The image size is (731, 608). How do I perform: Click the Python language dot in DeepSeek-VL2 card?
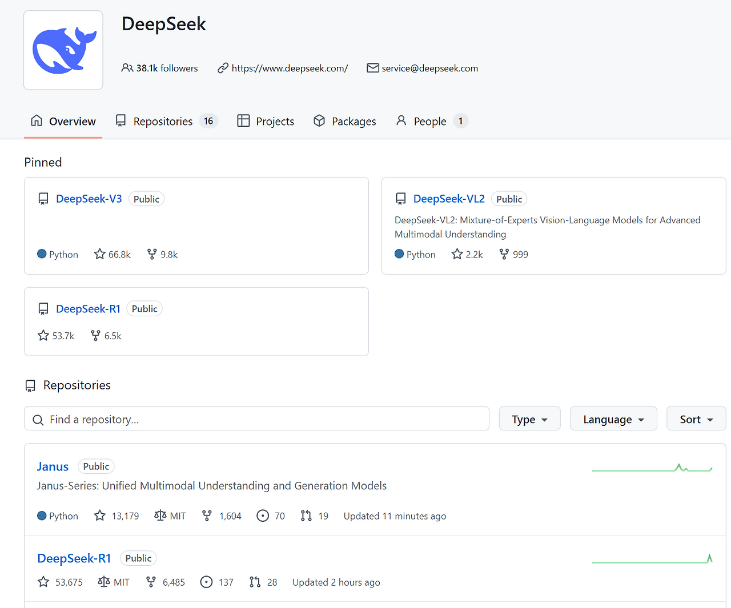399,254
